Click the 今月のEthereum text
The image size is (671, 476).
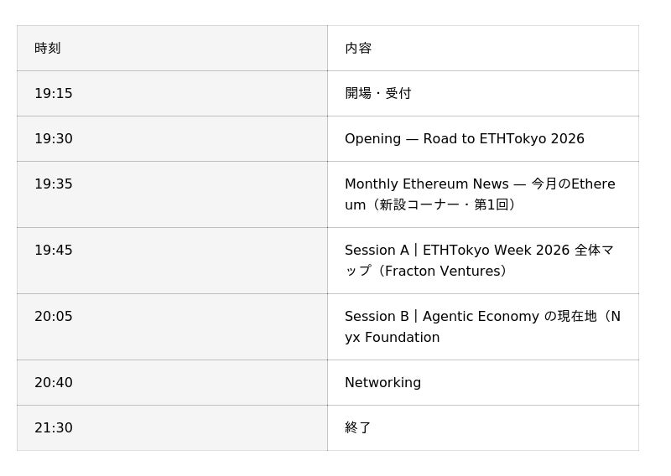click(573, 184)
